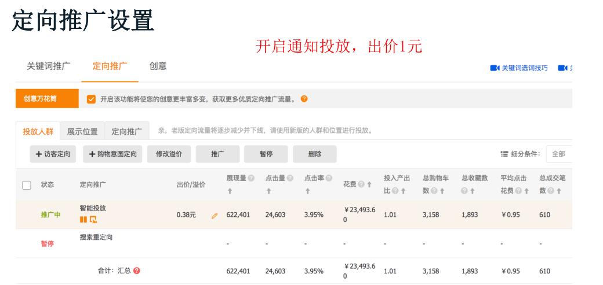The height and width of the screenshot is (285, 603).
Task: Click 3,158 in the 合计 row
Action: pyautogui.click(x=431, y=271)
